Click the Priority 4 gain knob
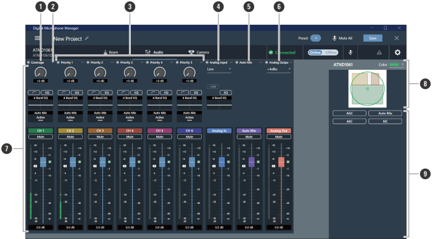The image size is (432, 239). 159,73
